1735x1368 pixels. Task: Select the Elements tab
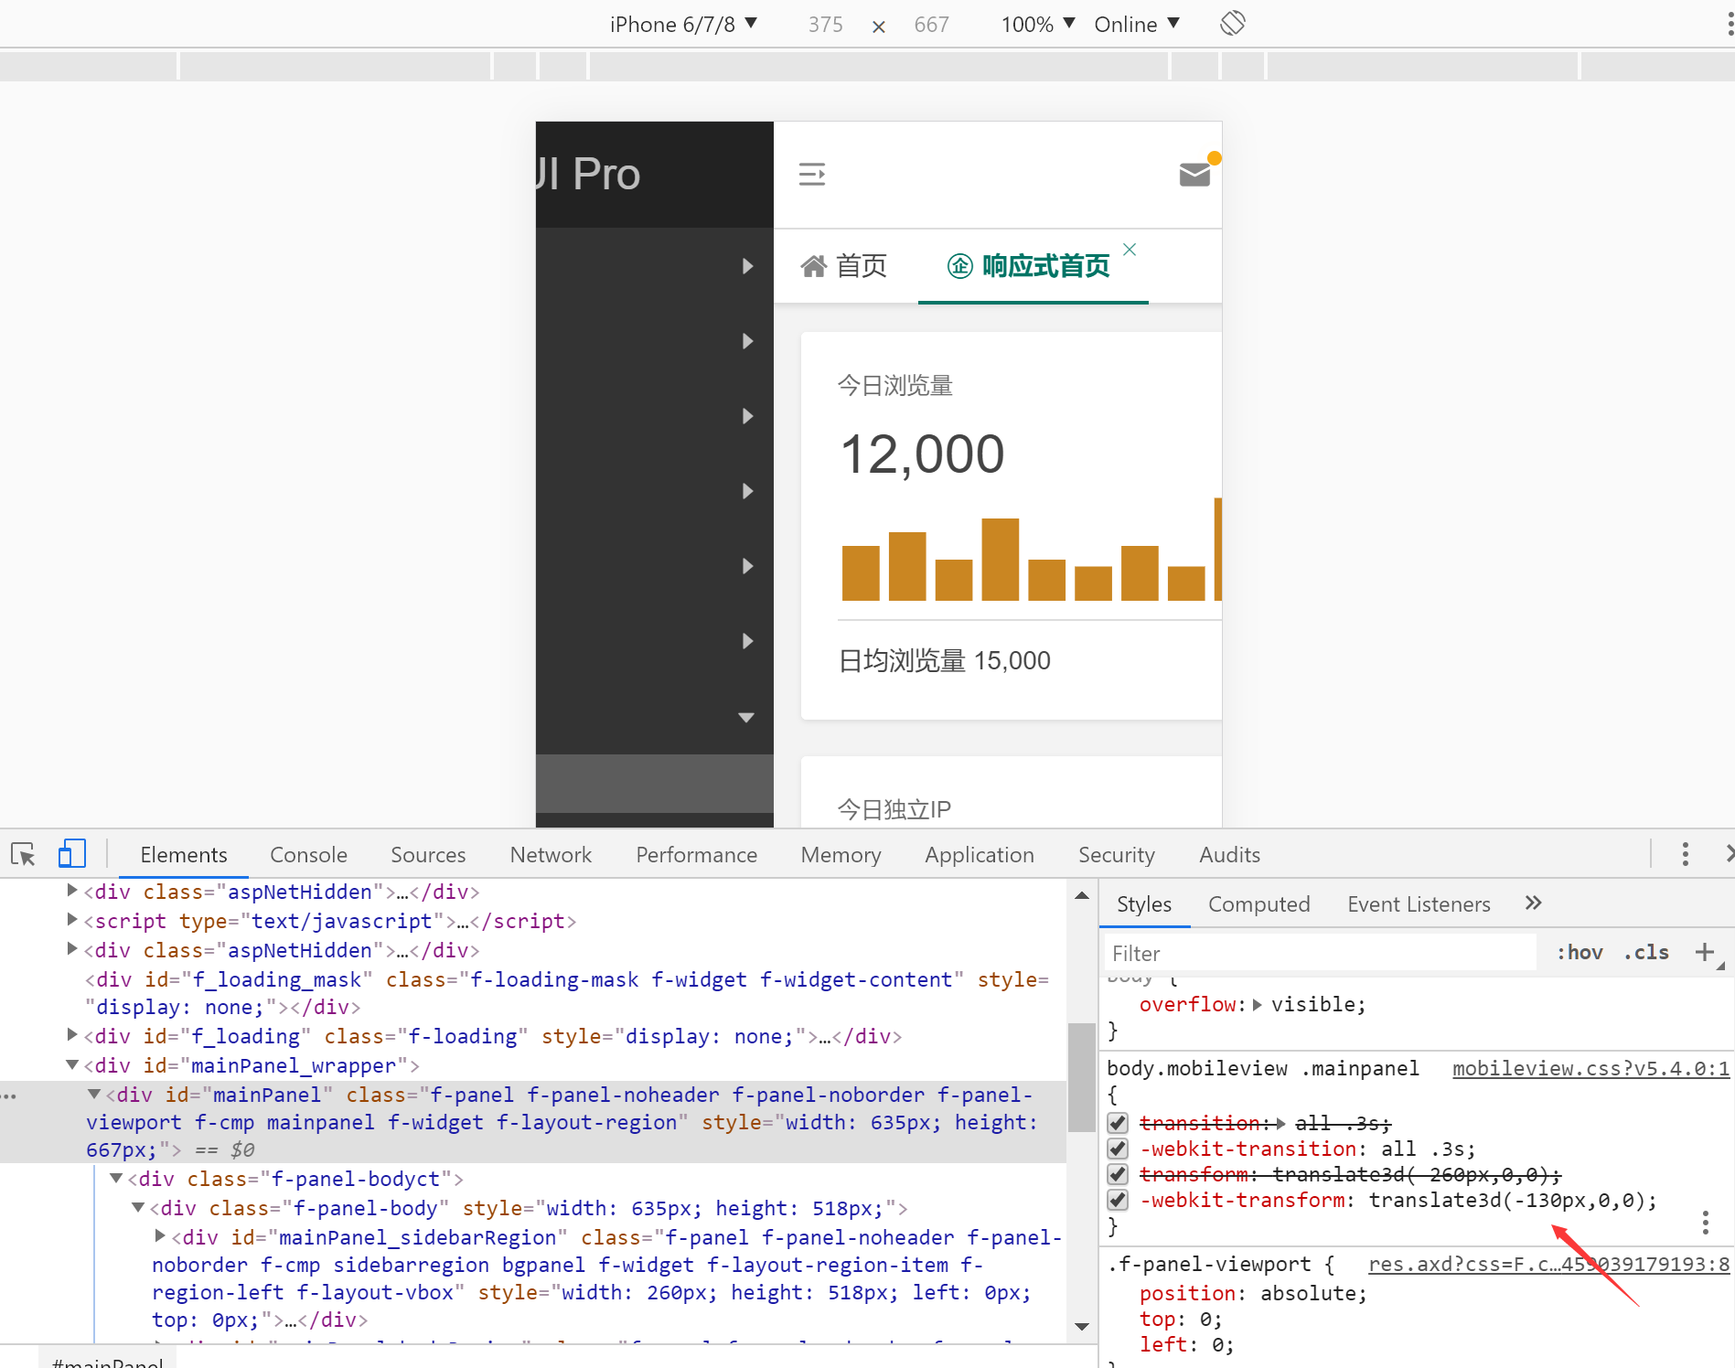[x=183, y=854]
